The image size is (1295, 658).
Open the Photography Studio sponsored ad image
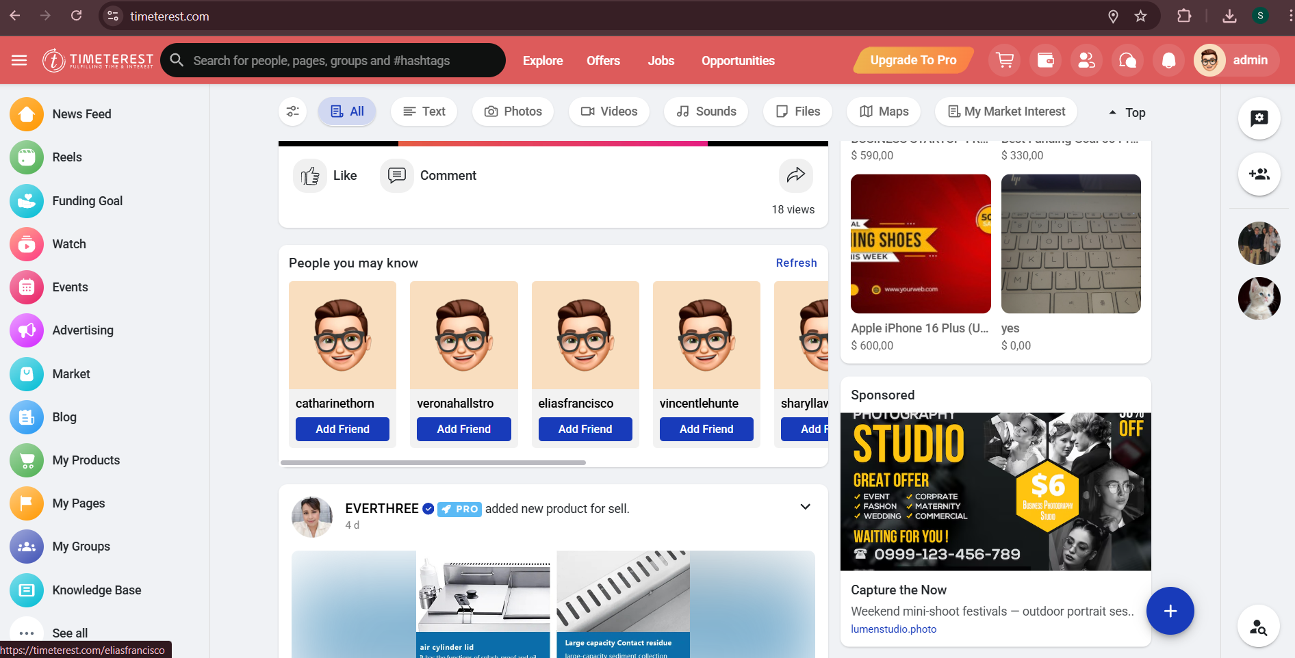pos(996,491)
